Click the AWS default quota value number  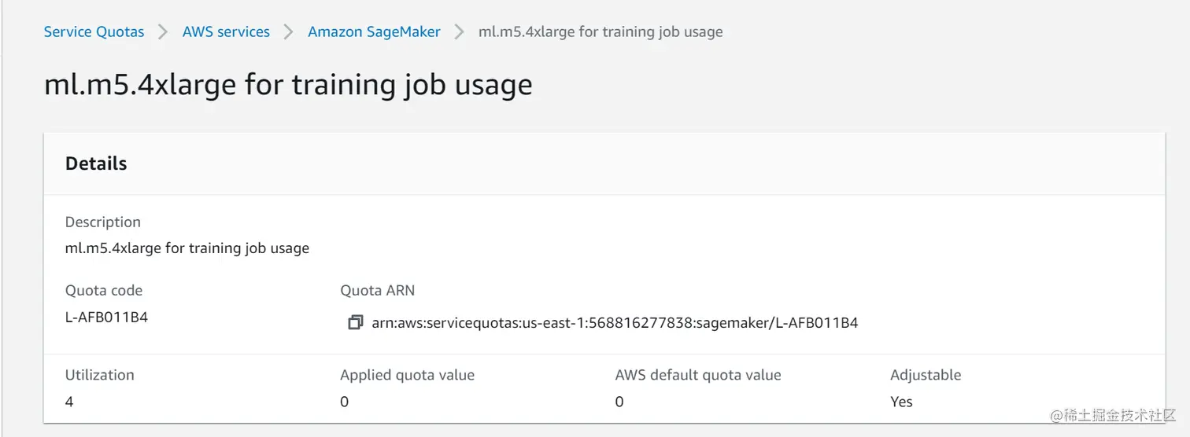[619, 402]
